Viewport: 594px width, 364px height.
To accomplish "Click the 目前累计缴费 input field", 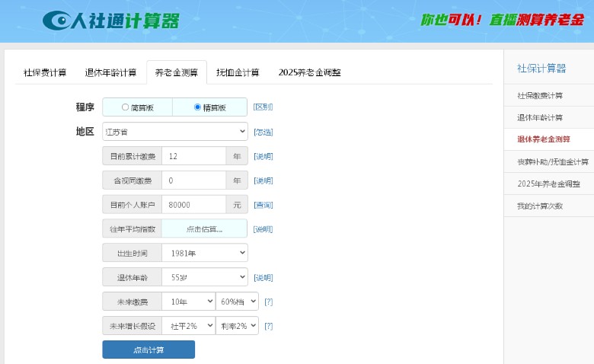I will (x=193, y=156).
